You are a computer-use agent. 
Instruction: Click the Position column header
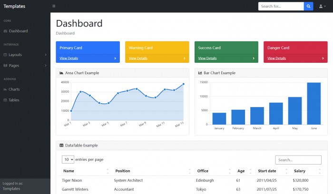123,171
